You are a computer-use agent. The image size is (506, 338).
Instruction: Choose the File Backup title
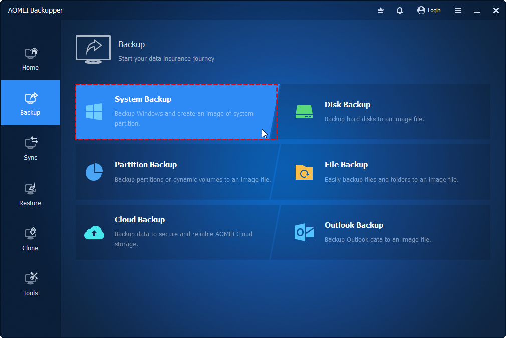pyautogui.click(x=346, y=165)
